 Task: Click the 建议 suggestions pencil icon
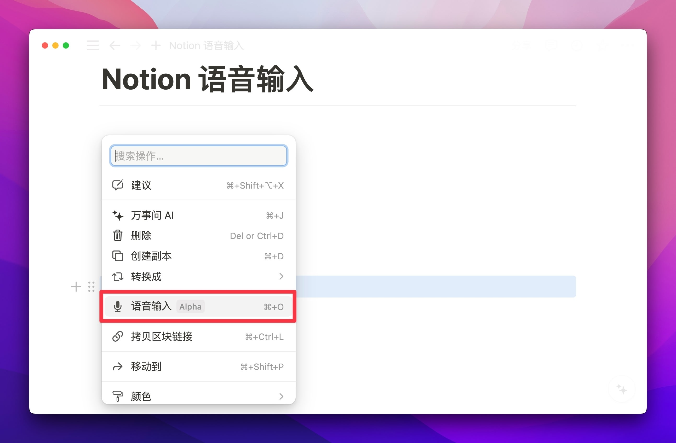[x=118, y=185]
